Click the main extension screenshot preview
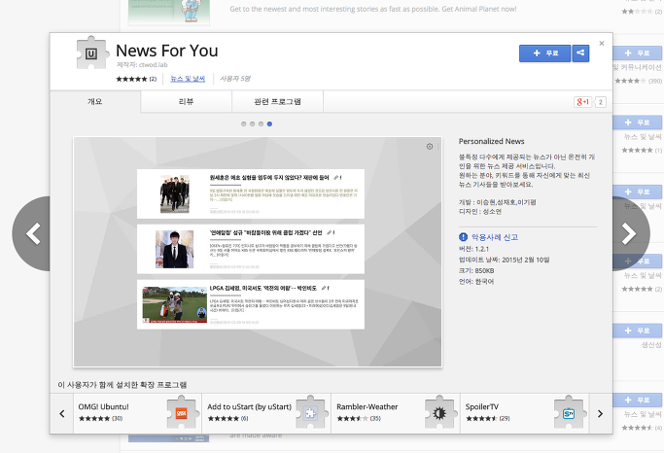 click(x=258, y=252)
